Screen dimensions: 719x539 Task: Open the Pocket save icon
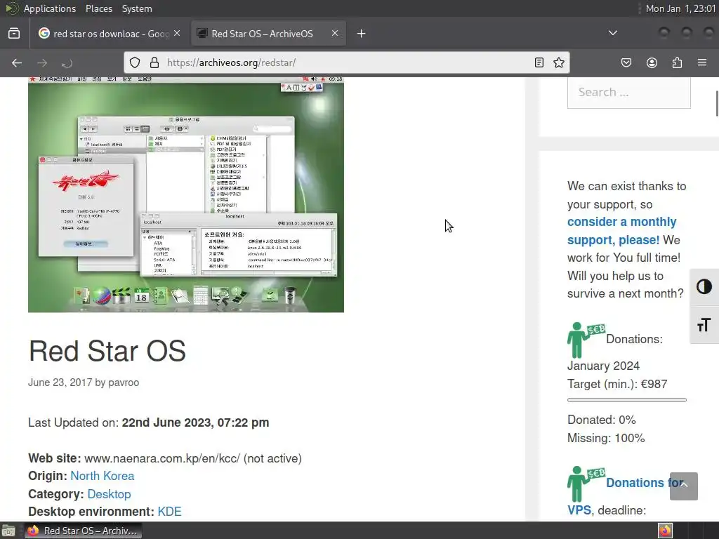pos(626,62)
